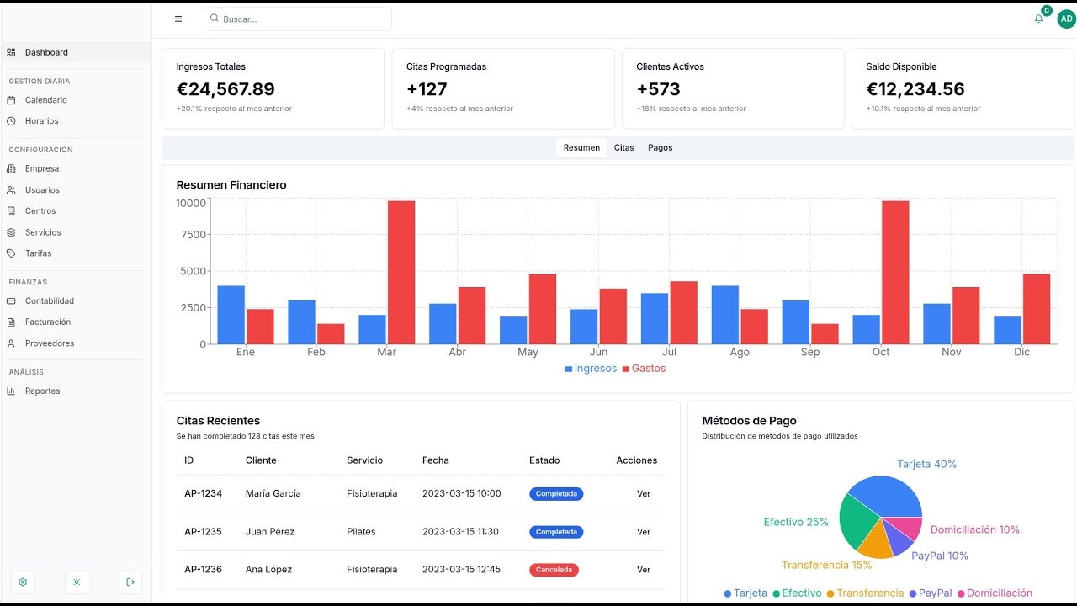The height and width of the screenshot is (606, 1077).
Task: Click Ver for Ana López's appointment
Action: [644, 570]
